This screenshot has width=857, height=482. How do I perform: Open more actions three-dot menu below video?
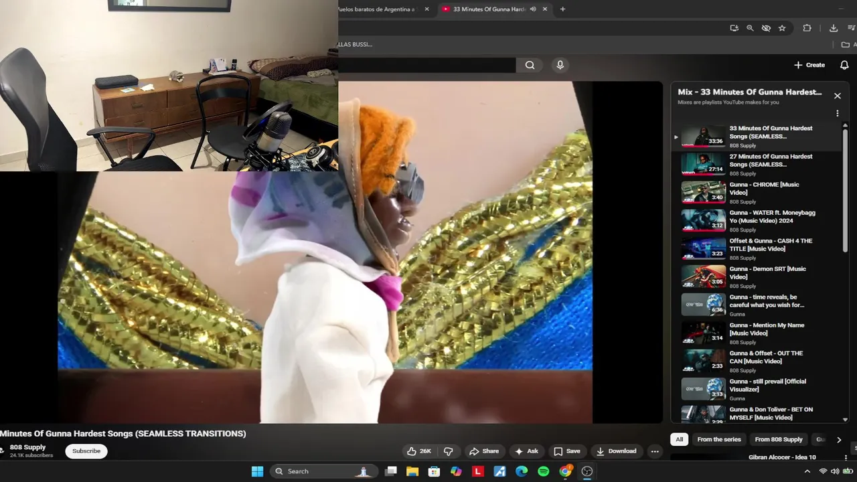point(655,451)
